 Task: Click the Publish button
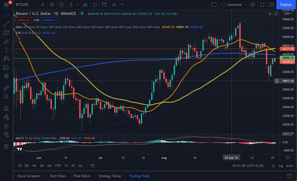286,5
